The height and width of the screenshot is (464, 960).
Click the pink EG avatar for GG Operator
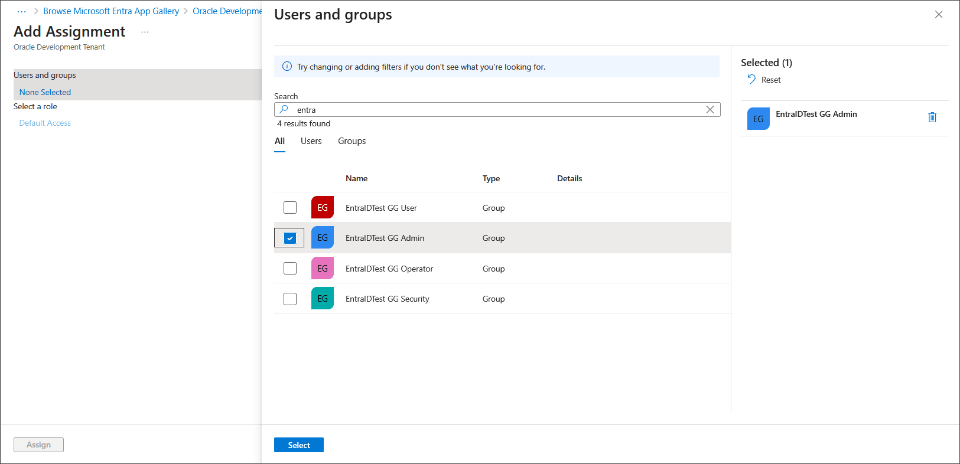323,269
